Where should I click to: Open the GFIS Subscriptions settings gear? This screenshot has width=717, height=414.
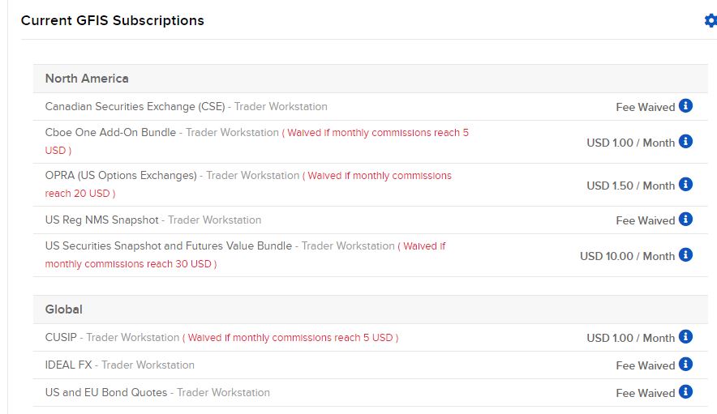(x=711, y=20)
